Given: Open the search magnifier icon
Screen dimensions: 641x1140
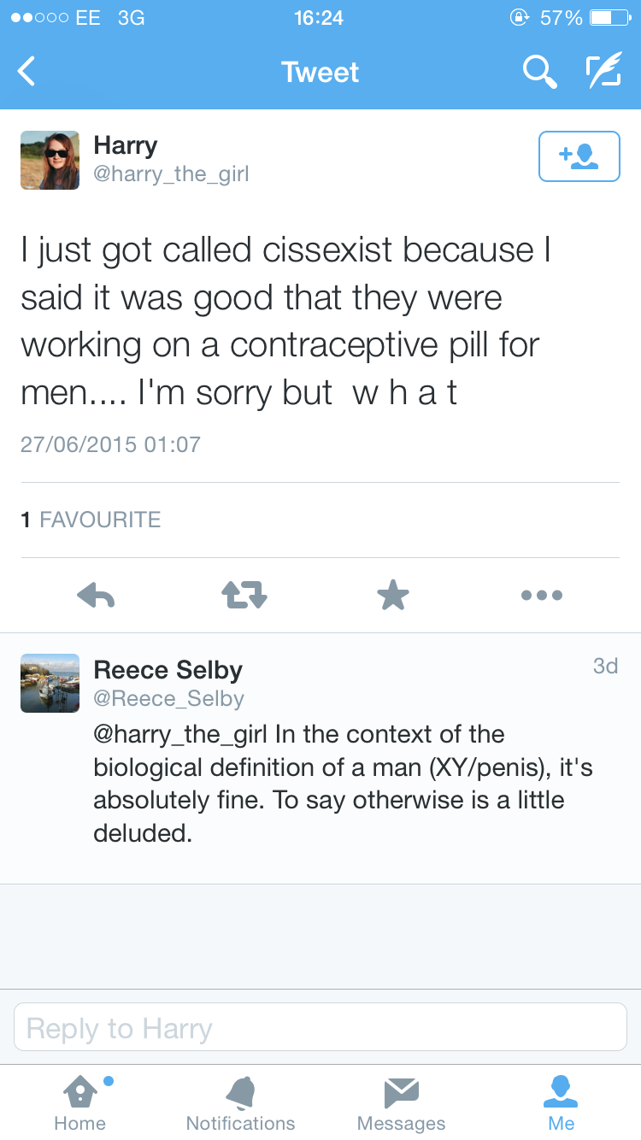Looking at the screenshot, I should (x=539, y=72).
